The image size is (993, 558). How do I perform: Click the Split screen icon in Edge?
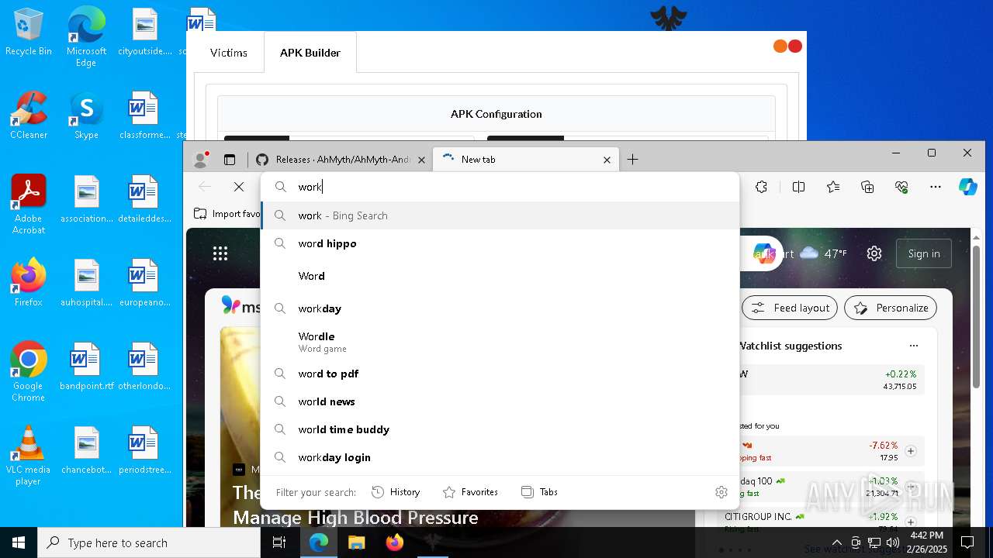[x=798, y=187]
